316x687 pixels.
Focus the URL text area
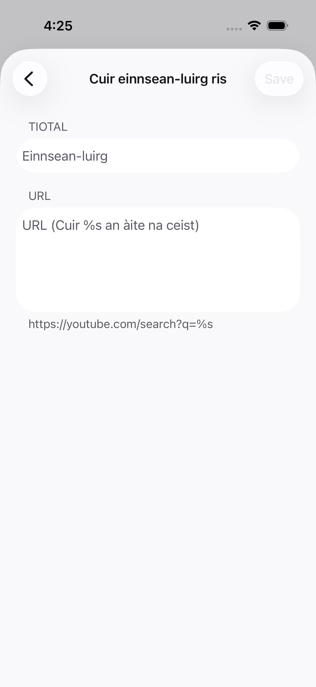click(x=158, y=259)
